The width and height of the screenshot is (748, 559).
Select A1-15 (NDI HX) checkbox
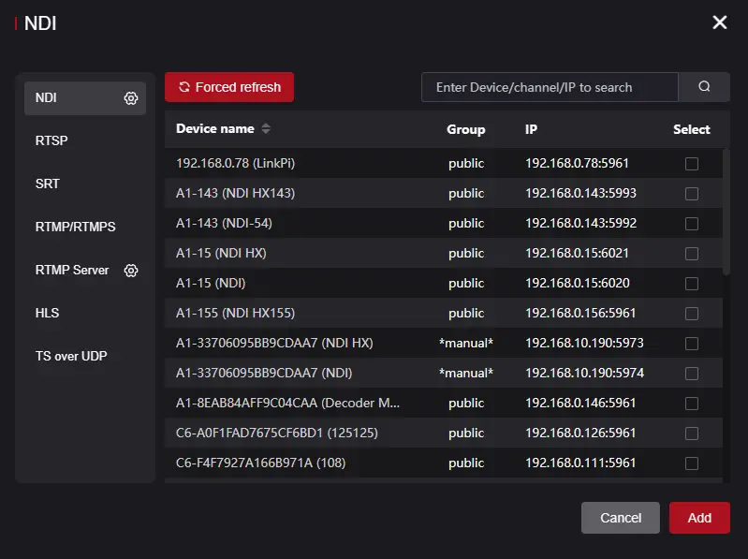[x=692, y=254]
